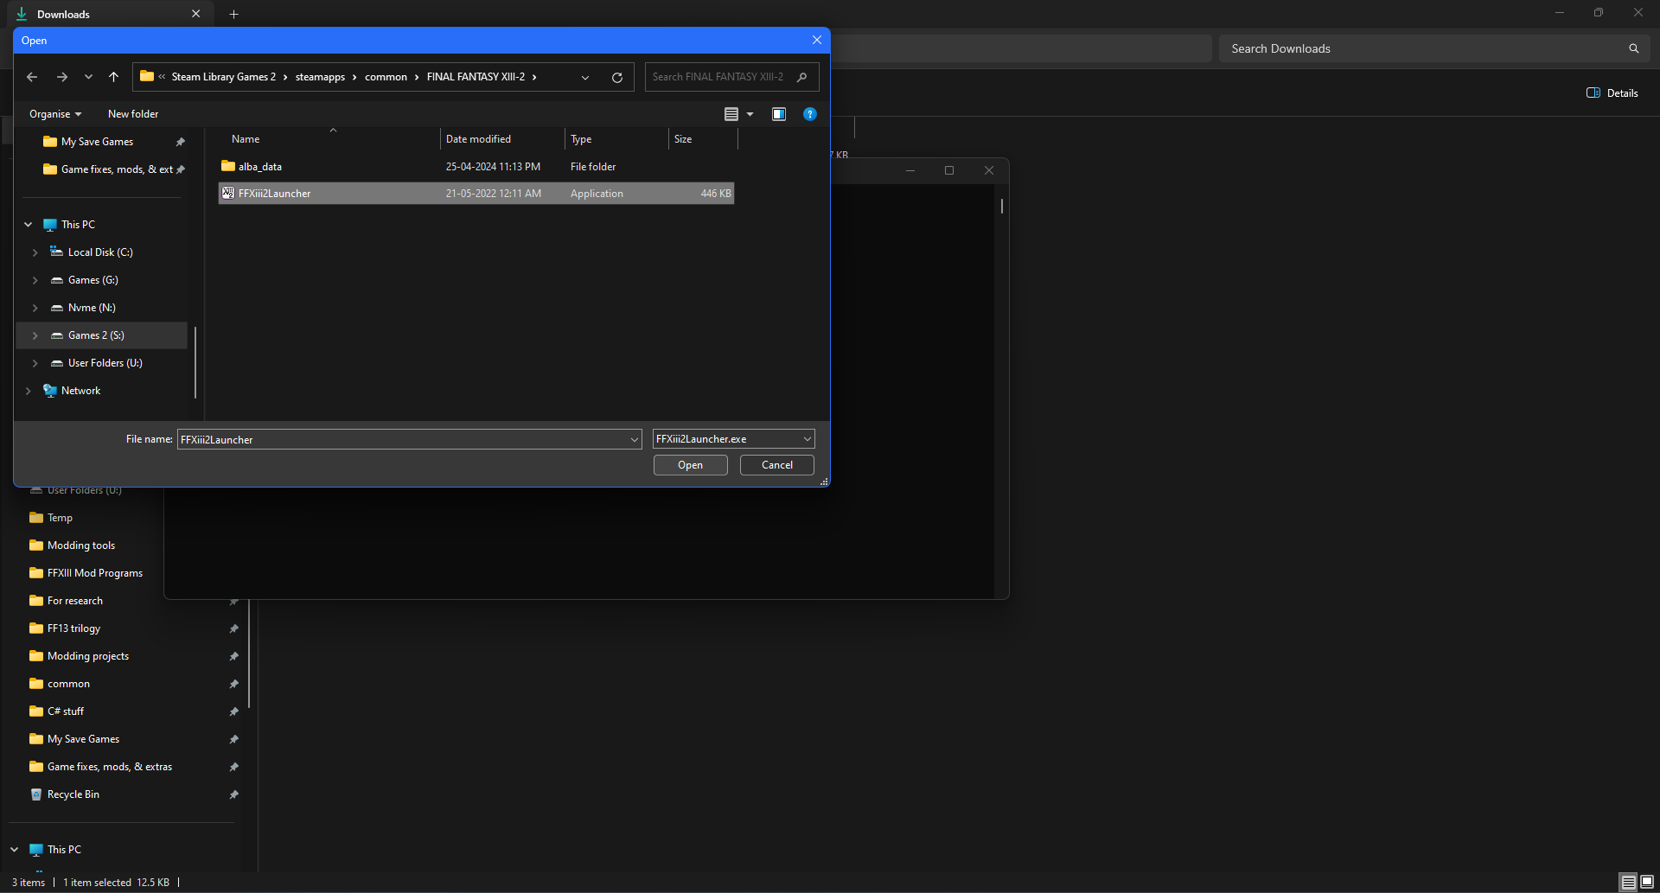Select User Folders (U:) in dialog tree

tap(105, 363)
